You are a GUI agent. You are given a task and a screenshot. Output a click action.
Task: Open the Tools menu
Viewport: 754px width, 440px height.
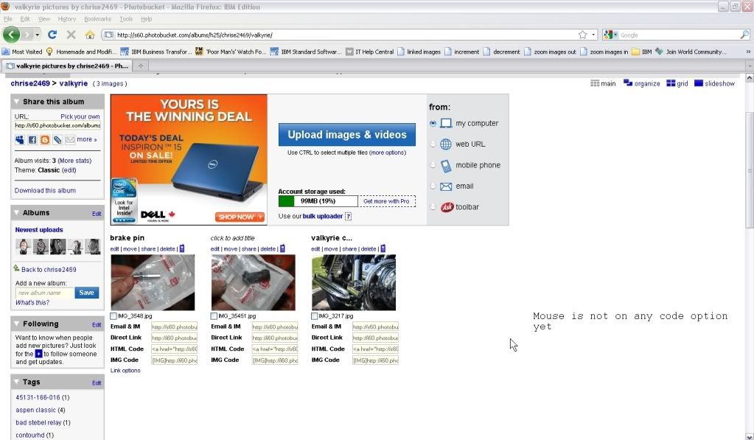coord(126,19)
